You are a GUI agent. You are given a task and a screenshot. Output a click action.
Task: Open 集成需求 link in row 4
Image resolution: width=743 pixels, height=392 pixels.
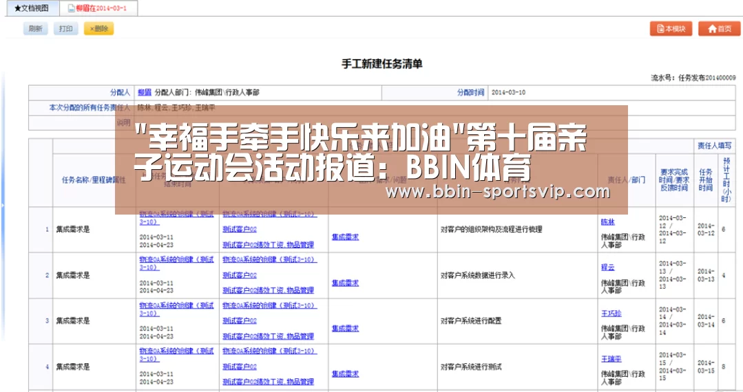click(x=345, y=374)
